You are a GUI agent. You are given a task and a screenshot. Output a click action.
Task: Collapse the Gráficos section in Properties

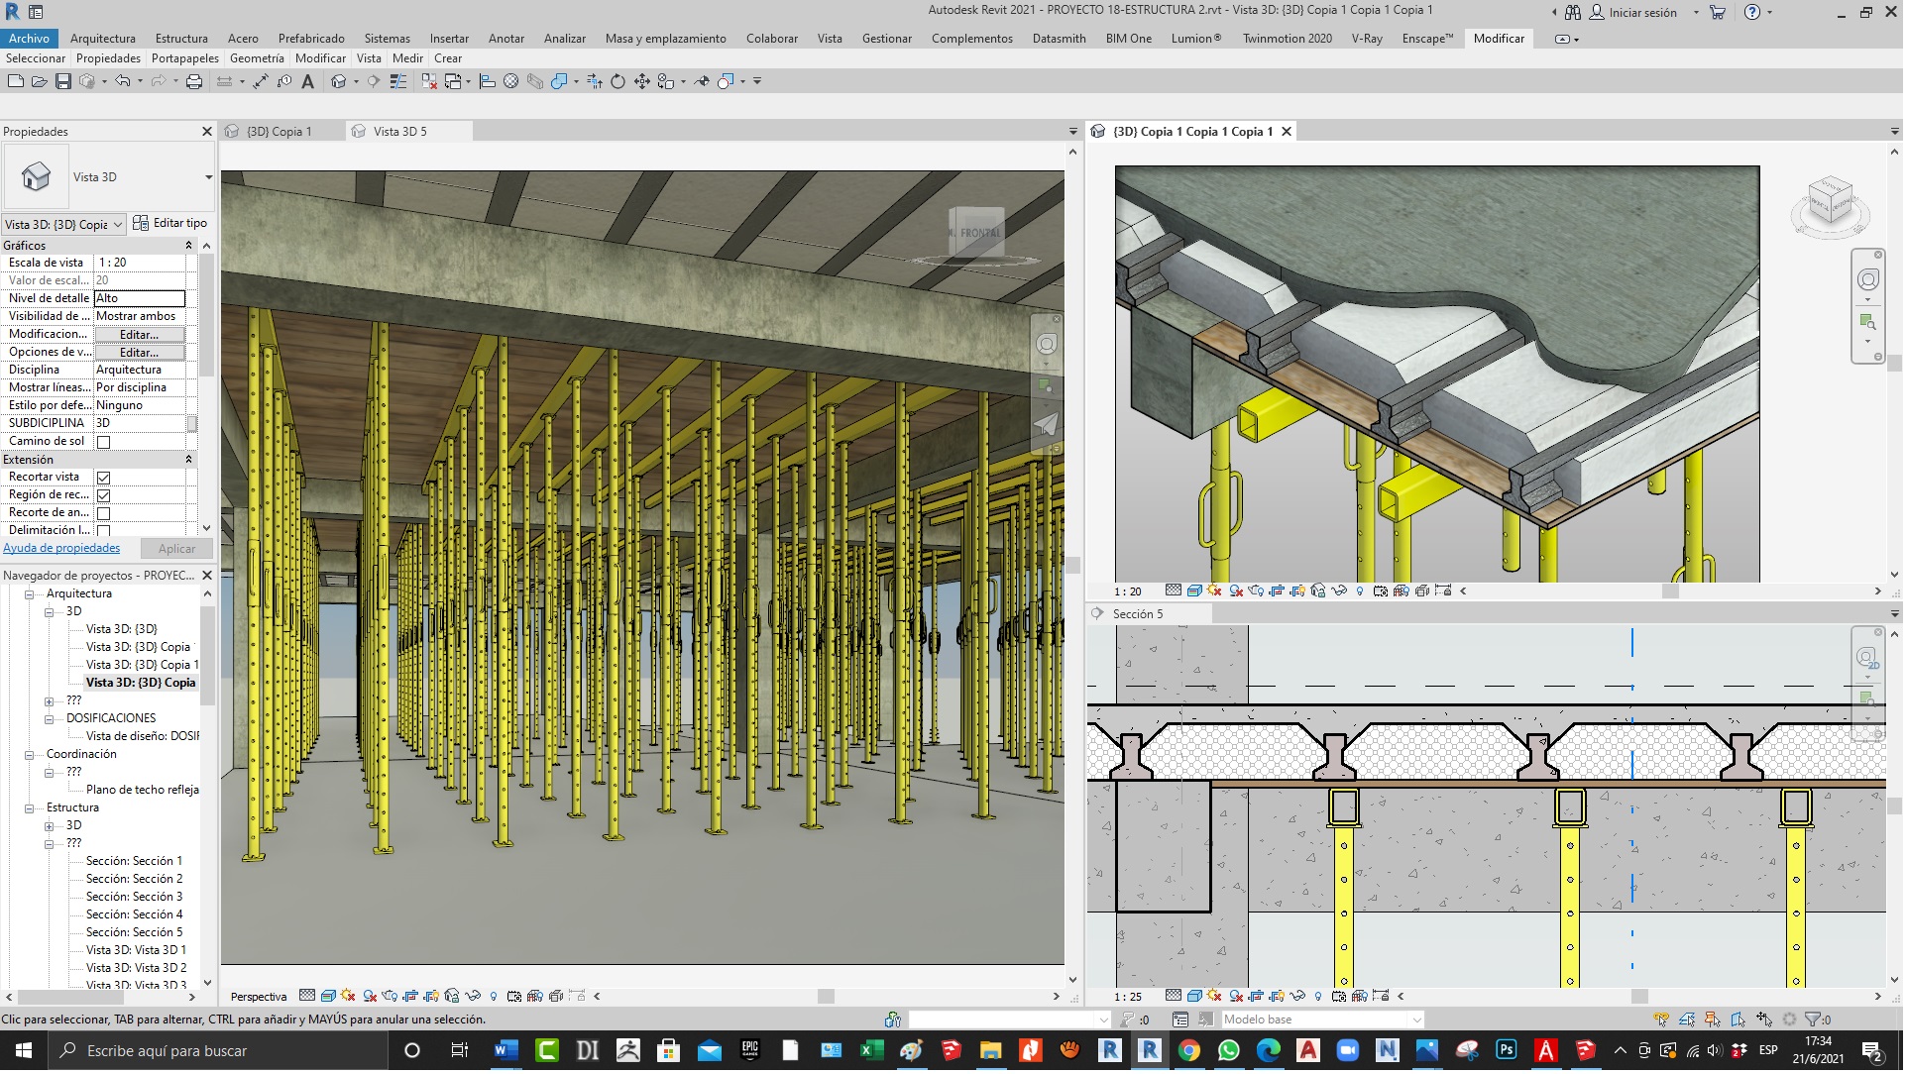point(188,245)
